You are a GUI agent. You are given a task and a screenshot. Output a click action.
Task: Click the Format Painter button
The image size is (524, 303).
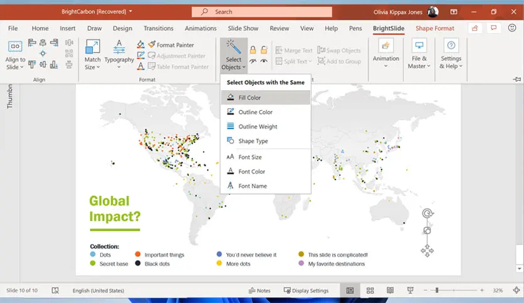(171, 44)
